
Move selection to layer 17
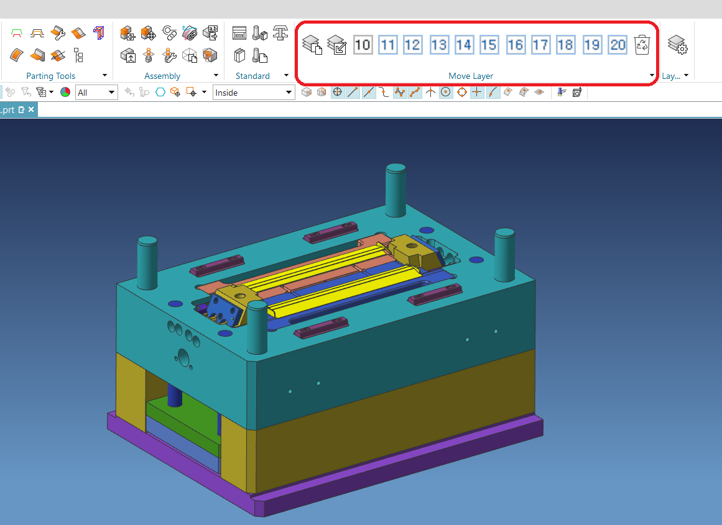[540, 45]
